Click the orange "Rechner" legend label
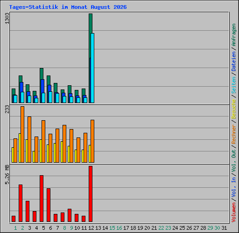 pyautogui.click(x=234, y=134)
